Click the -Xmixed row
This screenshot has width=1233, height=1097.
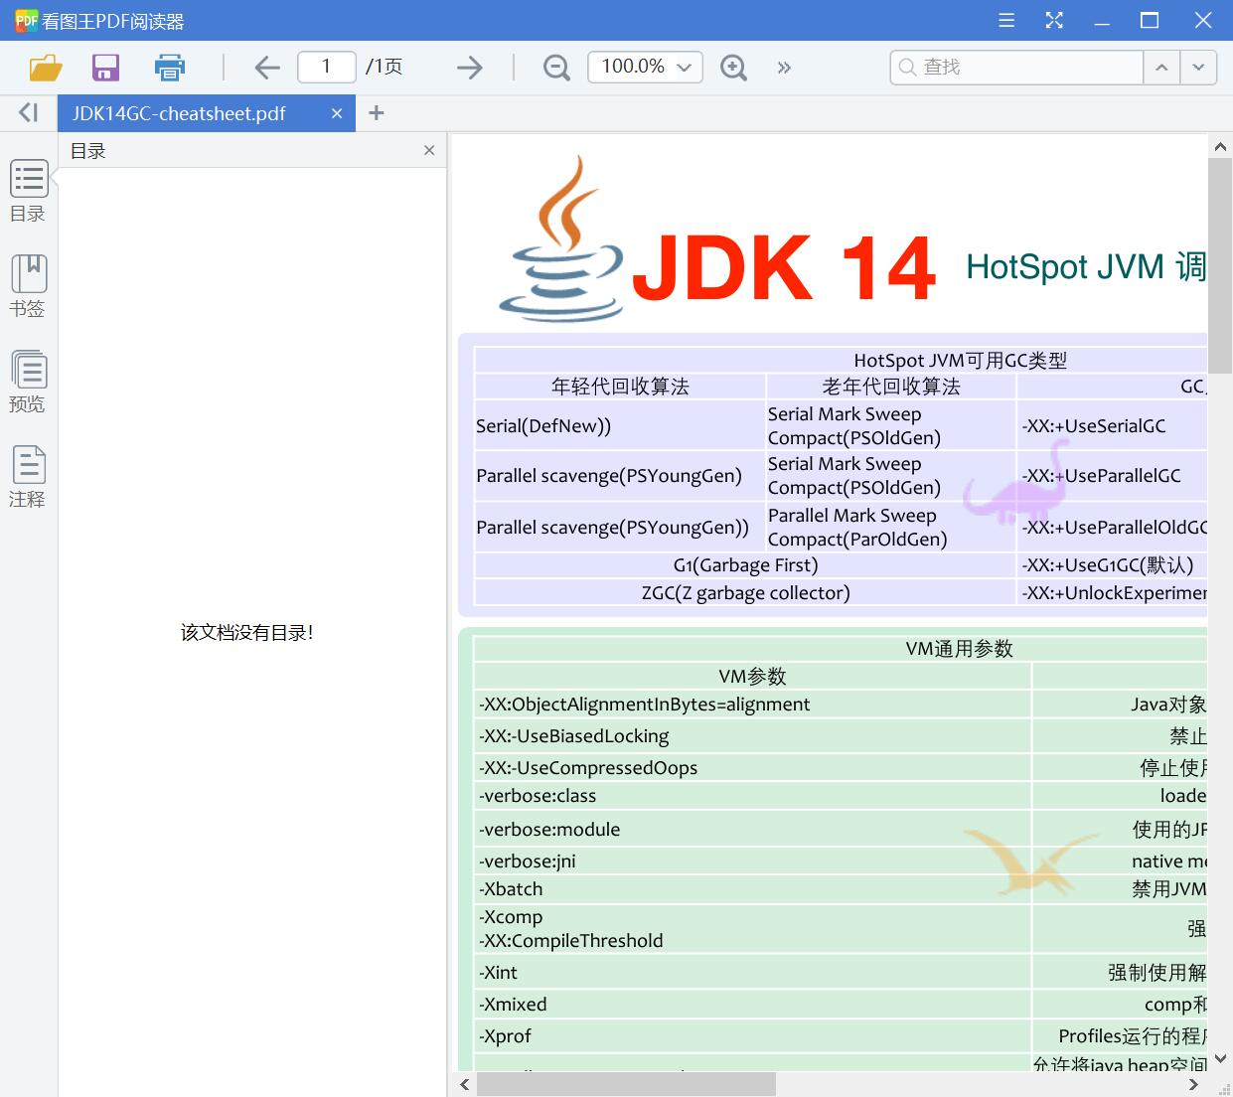click(x=752, y=1005)
